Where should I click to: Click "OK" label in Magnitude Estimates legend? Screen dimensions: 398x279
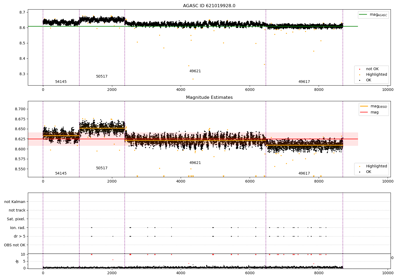[x=369, y=172]
